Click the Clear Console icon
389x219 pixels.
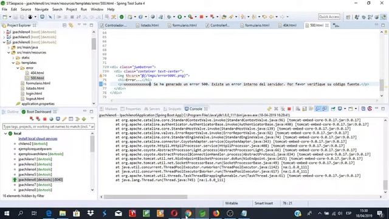[x=298, y=109]
